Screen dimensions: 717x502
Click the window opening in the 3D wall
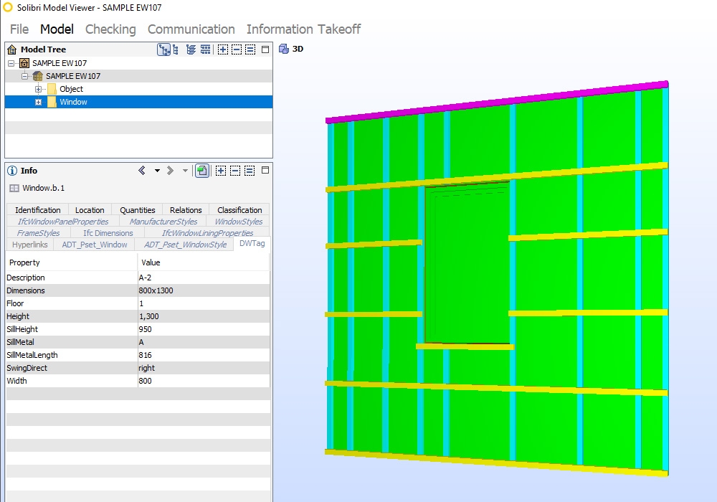coord(467,262)
